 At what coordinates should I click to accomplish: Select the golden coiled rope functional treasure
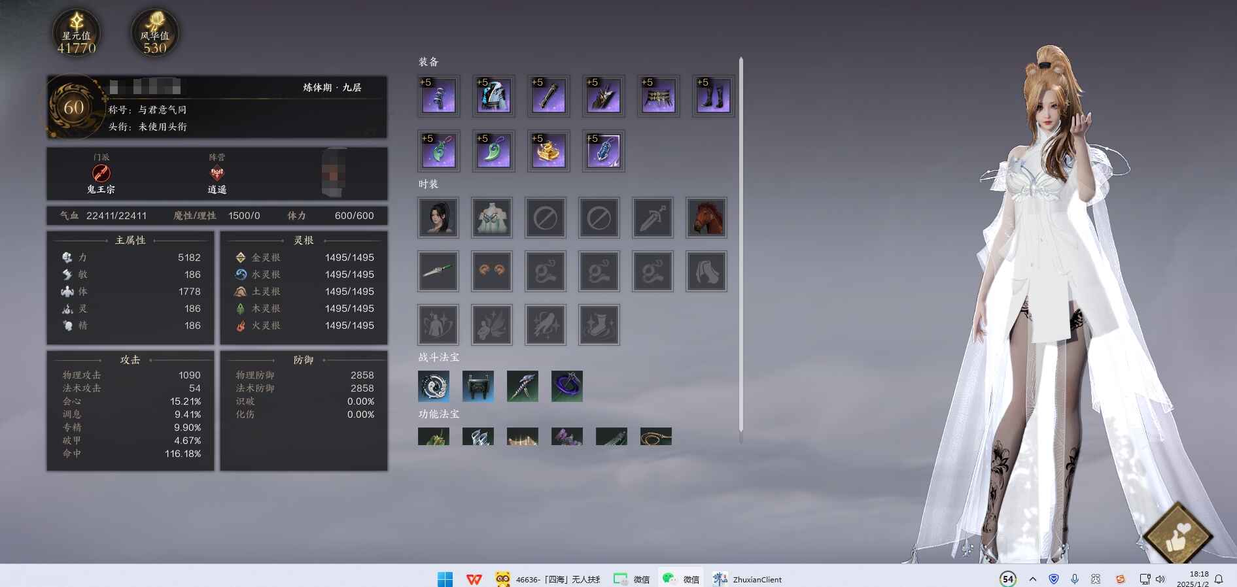[x=656, y=437]
